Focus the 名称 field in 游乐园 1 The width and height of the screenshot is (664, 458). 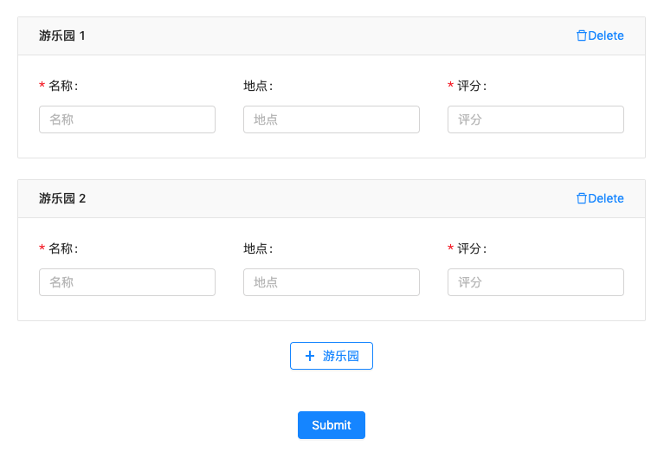point(127,119)
